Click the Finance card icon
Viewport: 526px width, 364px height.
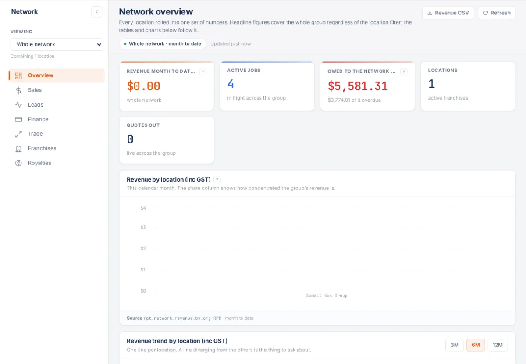point(18,119)
